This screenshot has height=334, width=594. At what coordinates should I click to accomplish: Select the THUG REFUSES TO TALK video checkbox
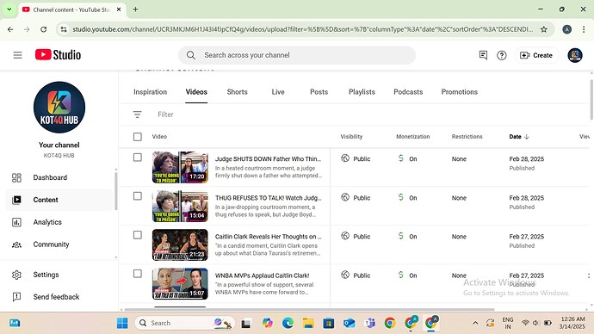(x=138, y=196)
